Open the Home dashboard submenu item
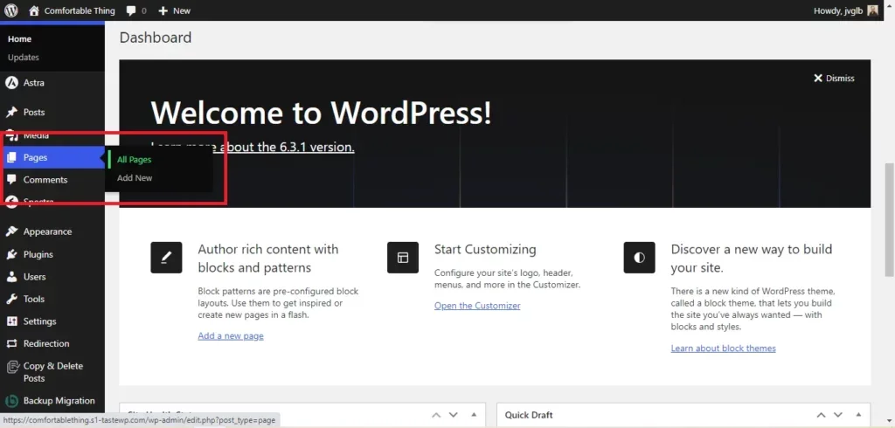 [19, 38]
